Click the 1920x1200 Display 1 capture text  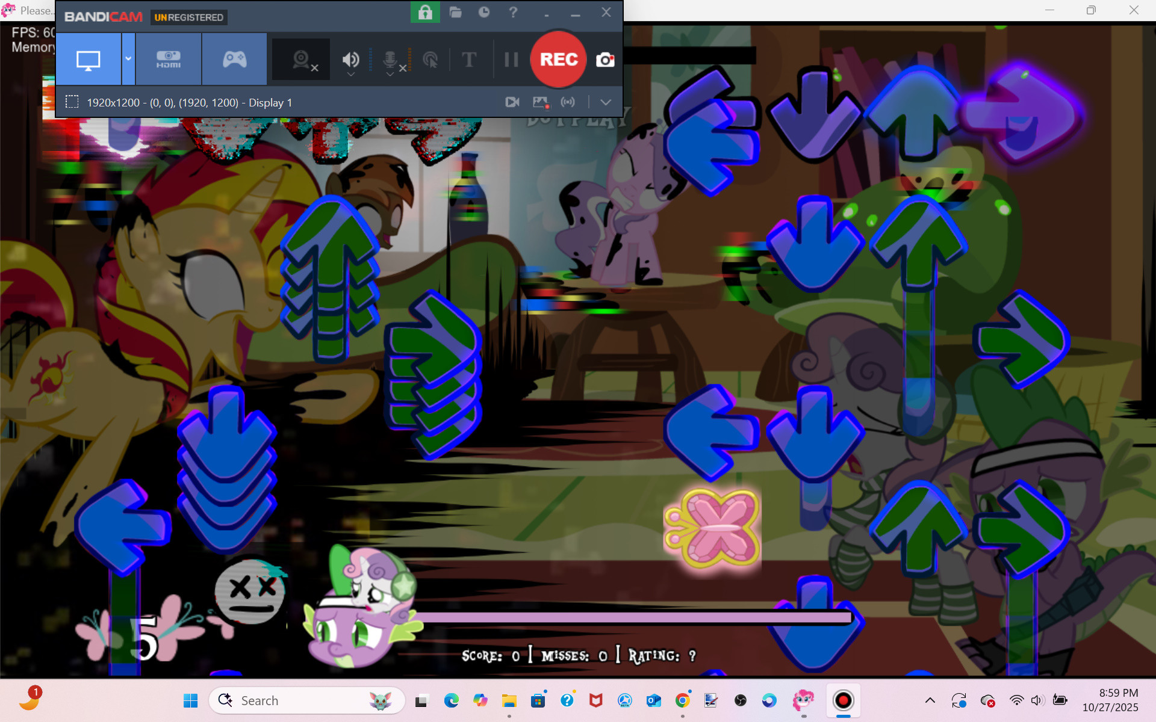189,103
